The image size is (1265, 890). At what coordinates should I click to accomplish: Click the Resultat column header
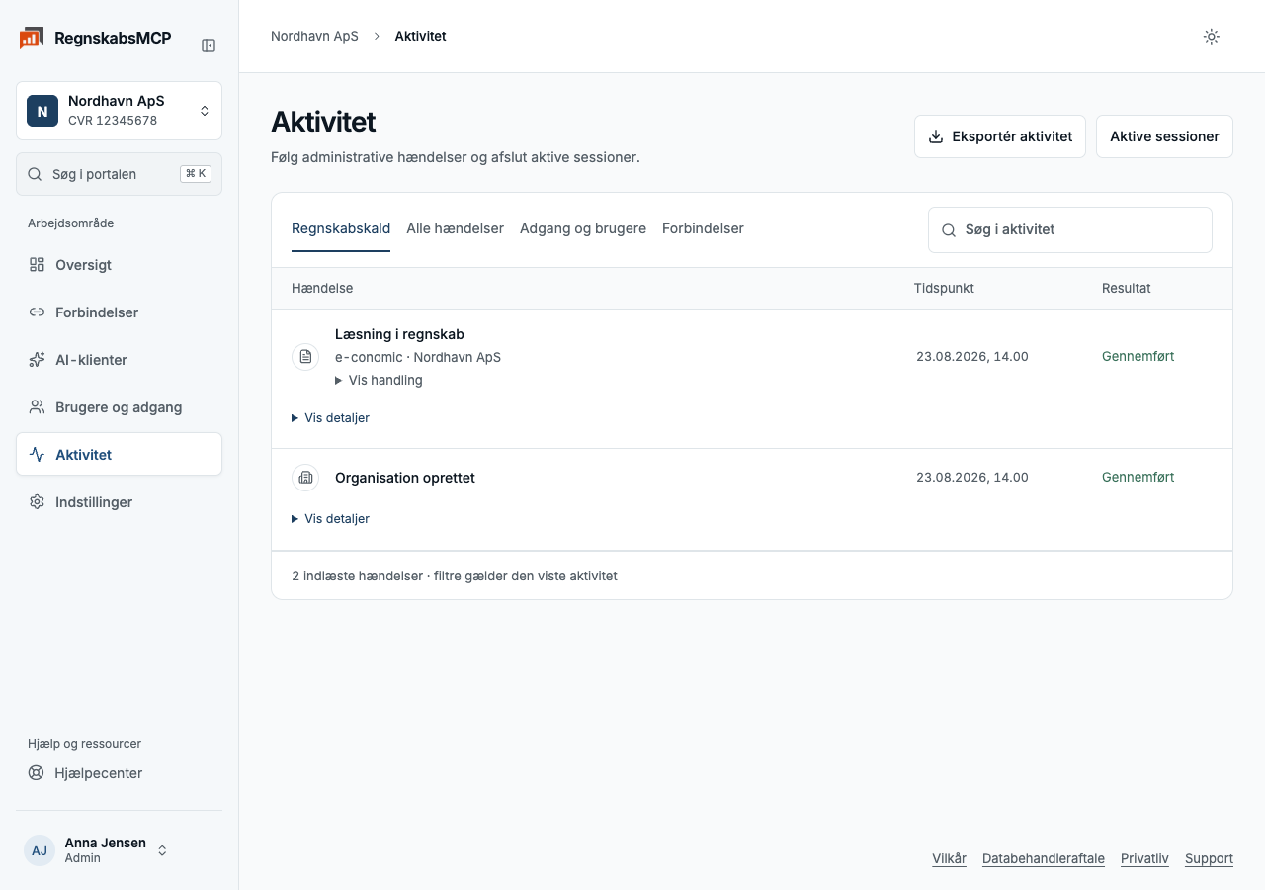1127,288
